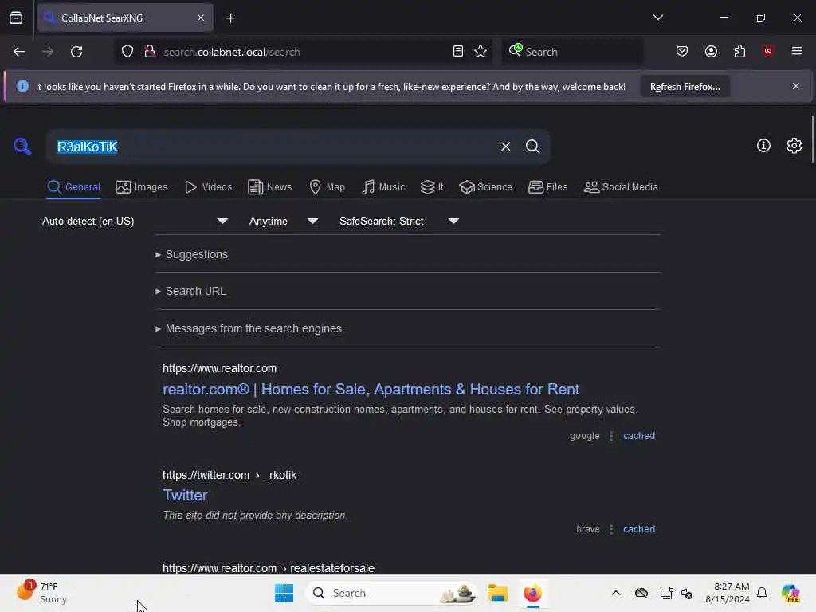The height and width of the screenshot is (612, 816).
Task: Open the Auto-detect language dropdown
Action: (x=135, y=222)
